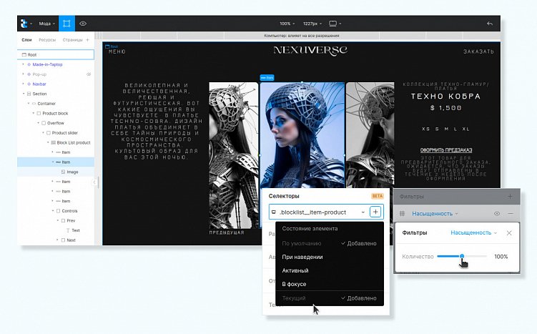Expand the Navbar layer tree arrow

(24, 84)
